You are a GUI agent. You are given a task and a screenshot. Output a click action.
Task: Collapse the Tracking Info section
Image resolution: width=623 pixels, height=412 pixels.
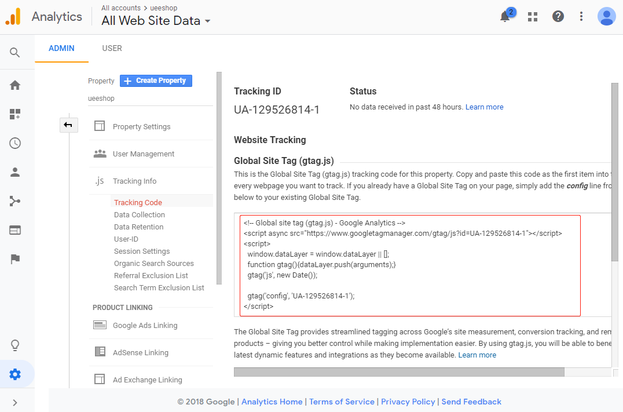click(x=135, y=181)
